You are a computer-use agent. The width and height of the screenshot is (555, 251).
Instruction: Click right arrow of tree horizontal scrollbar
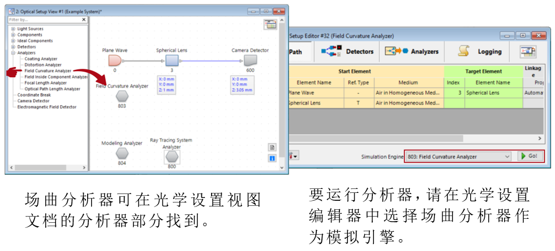[x=84, y=168]
